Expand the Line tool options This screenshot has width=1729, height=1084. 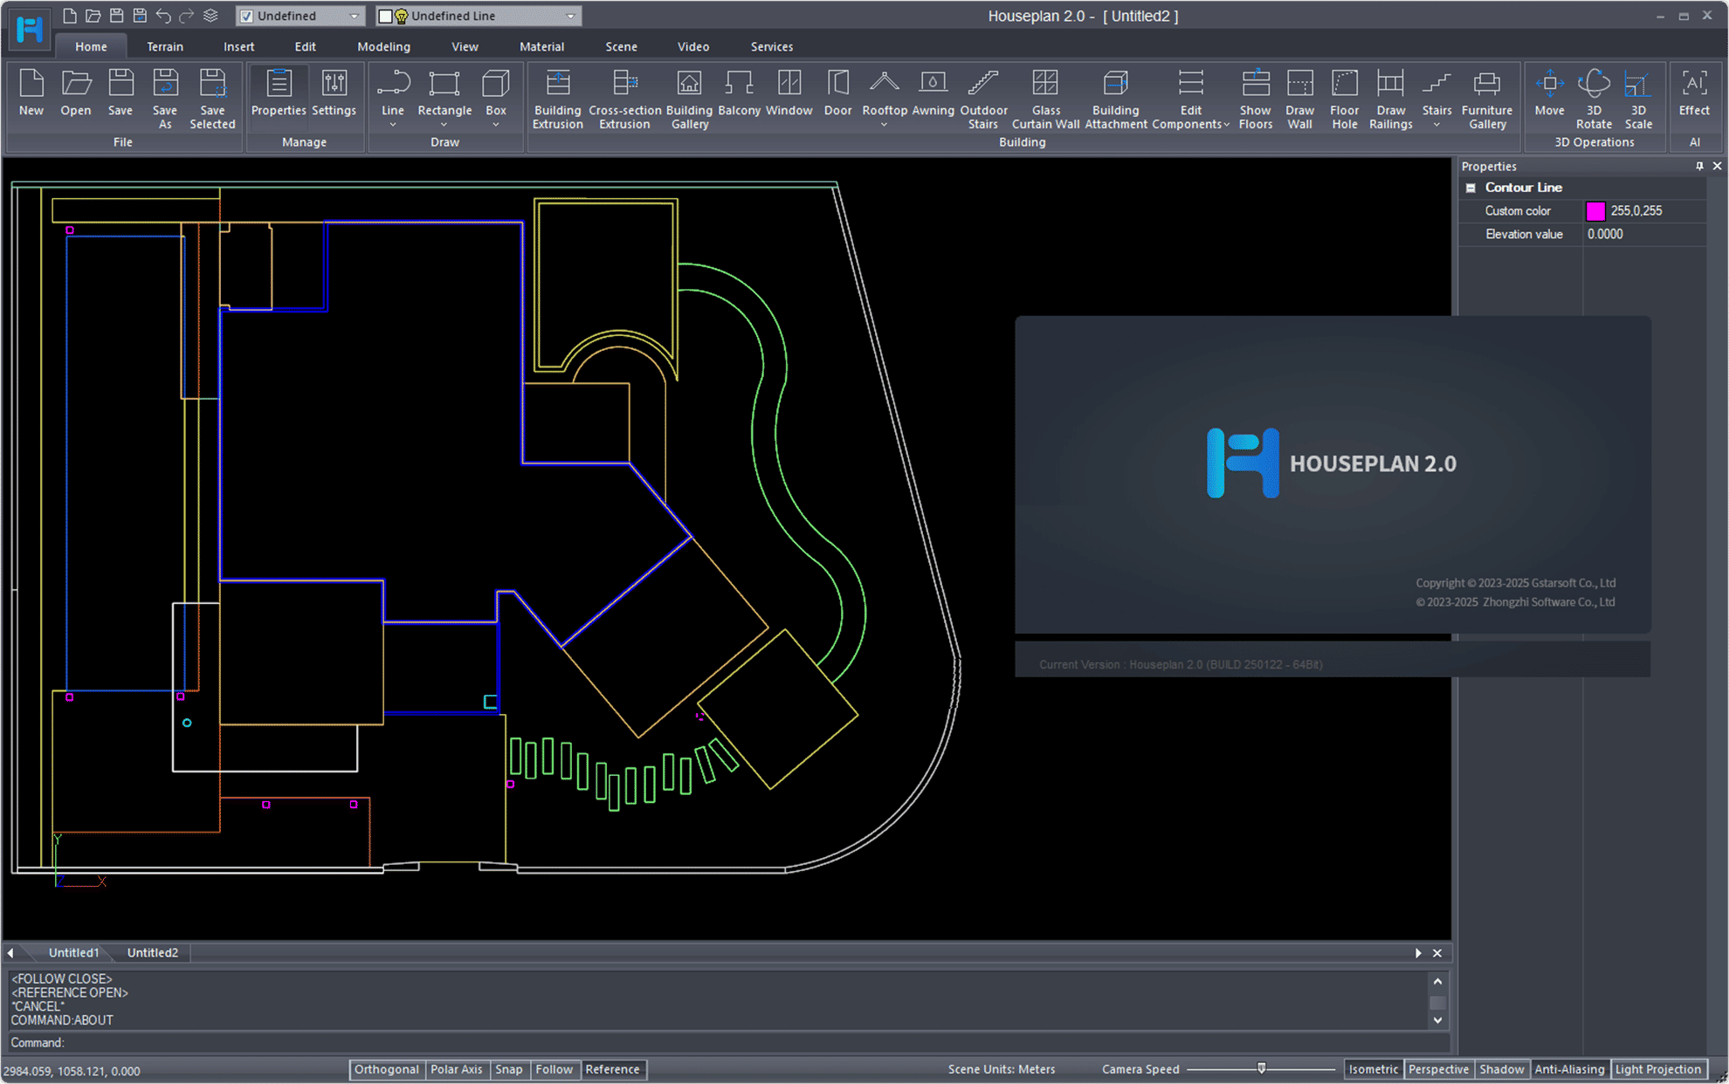tap(392, 125)
